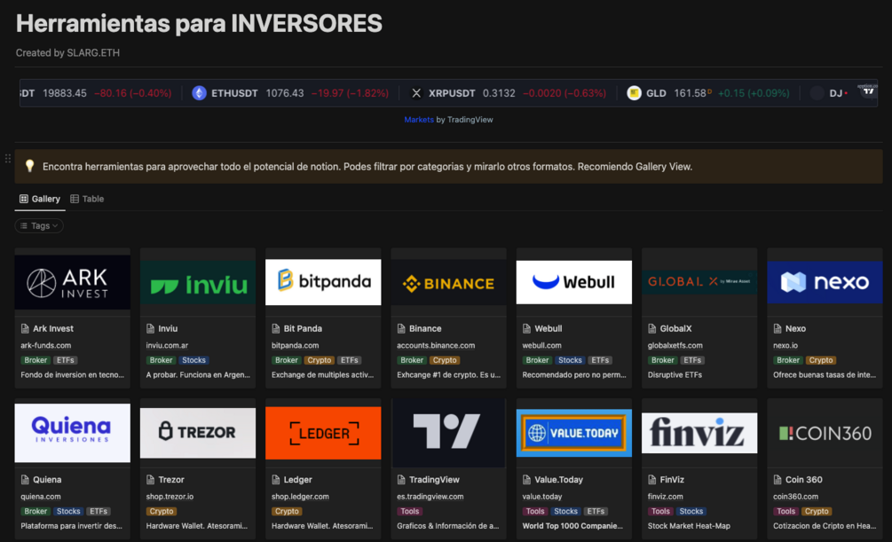Image resolution: width=892 pixels, height=542 pixels.
Task: Open the es.tradingview.com link
Action: 430,497
